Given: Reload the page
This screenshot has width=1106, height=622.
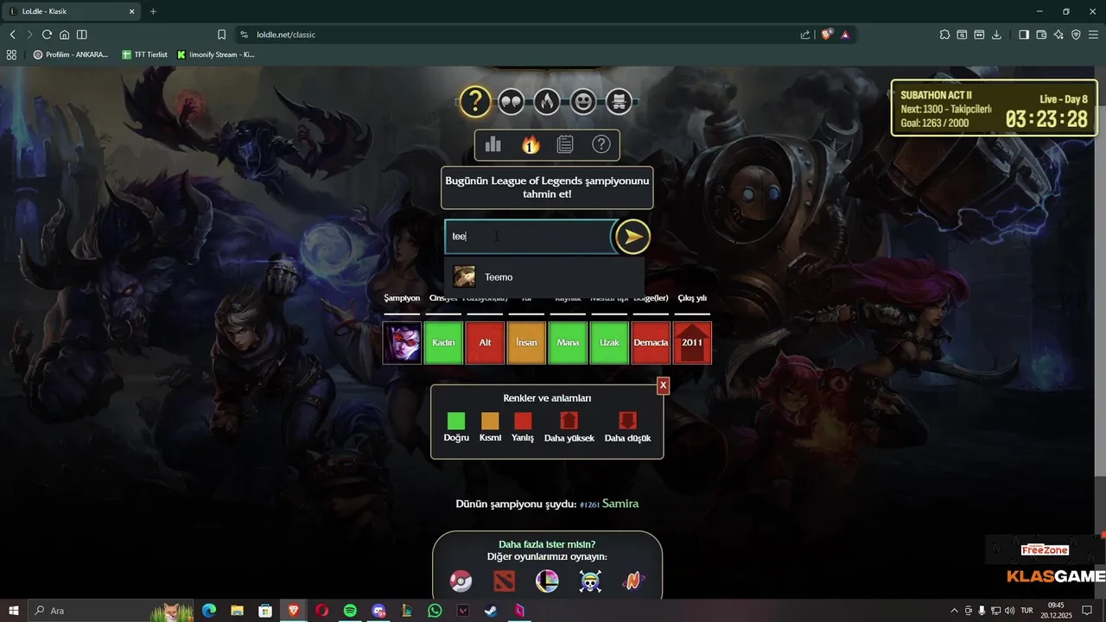Looking at the screenshot, I should tap(47, 35).
